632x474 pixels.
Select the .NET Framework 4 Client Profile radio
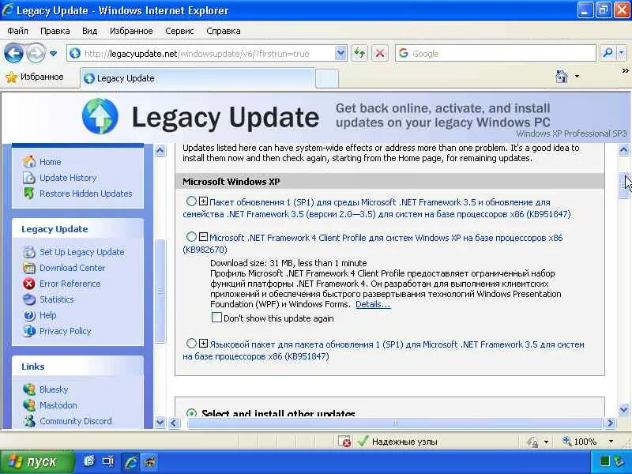[191, 236]
